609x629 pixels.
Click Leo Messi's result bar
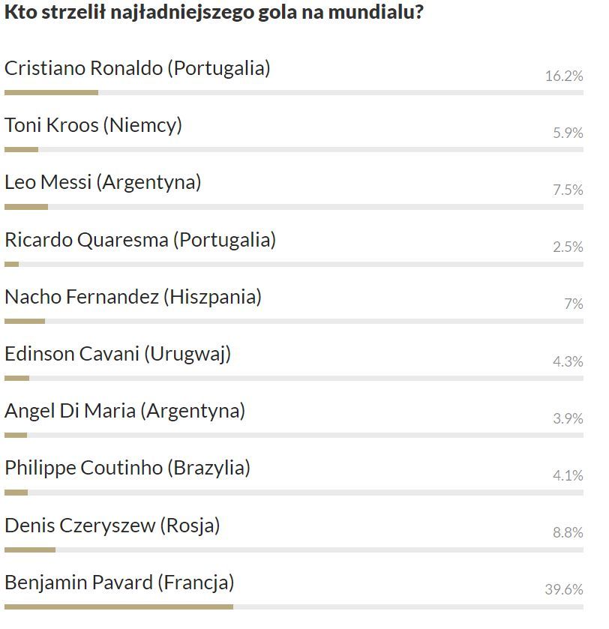click(294, 207)
